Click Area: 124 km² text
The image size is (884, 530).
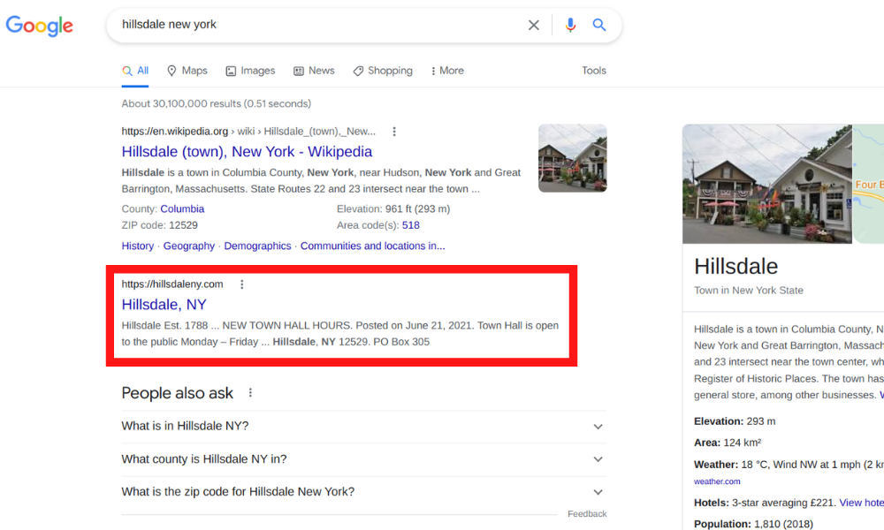728,443
